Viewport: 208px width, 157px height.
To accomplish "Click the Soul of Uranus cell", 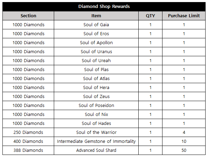I will coord(96,52).
